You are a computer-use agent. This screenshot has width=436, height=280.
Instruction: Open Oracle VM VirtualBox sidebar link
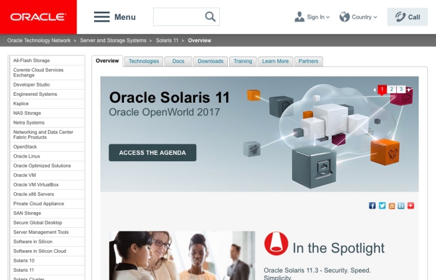click(36, 185)
